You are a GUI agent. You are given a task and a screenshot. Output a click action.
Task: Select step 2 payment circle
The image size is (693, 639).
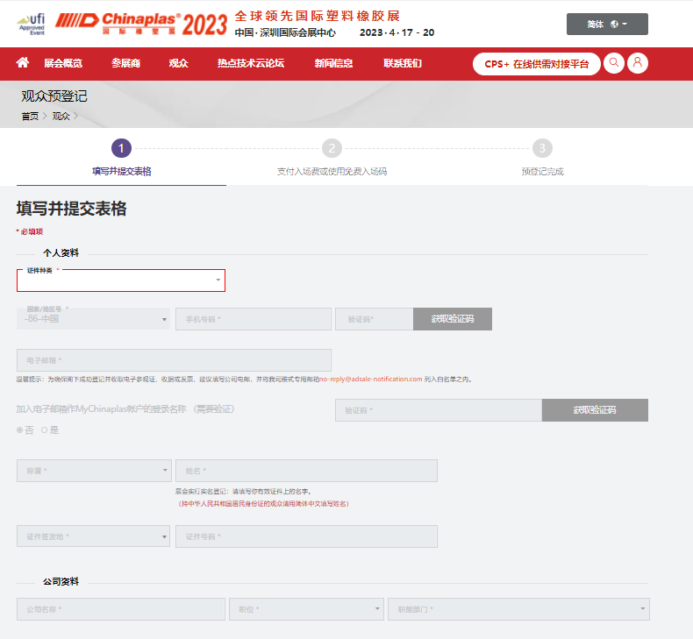click(332, 148)
